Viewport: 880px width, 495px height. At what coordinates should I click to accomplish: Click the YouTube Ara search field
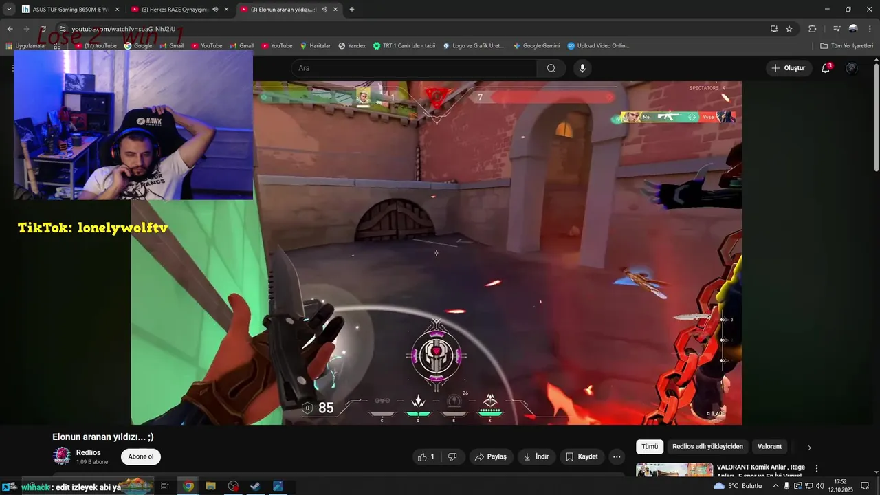[414, 68]
